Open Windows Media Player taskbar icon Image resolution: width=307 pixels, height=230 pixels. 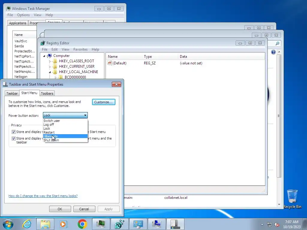click(63, 224)
